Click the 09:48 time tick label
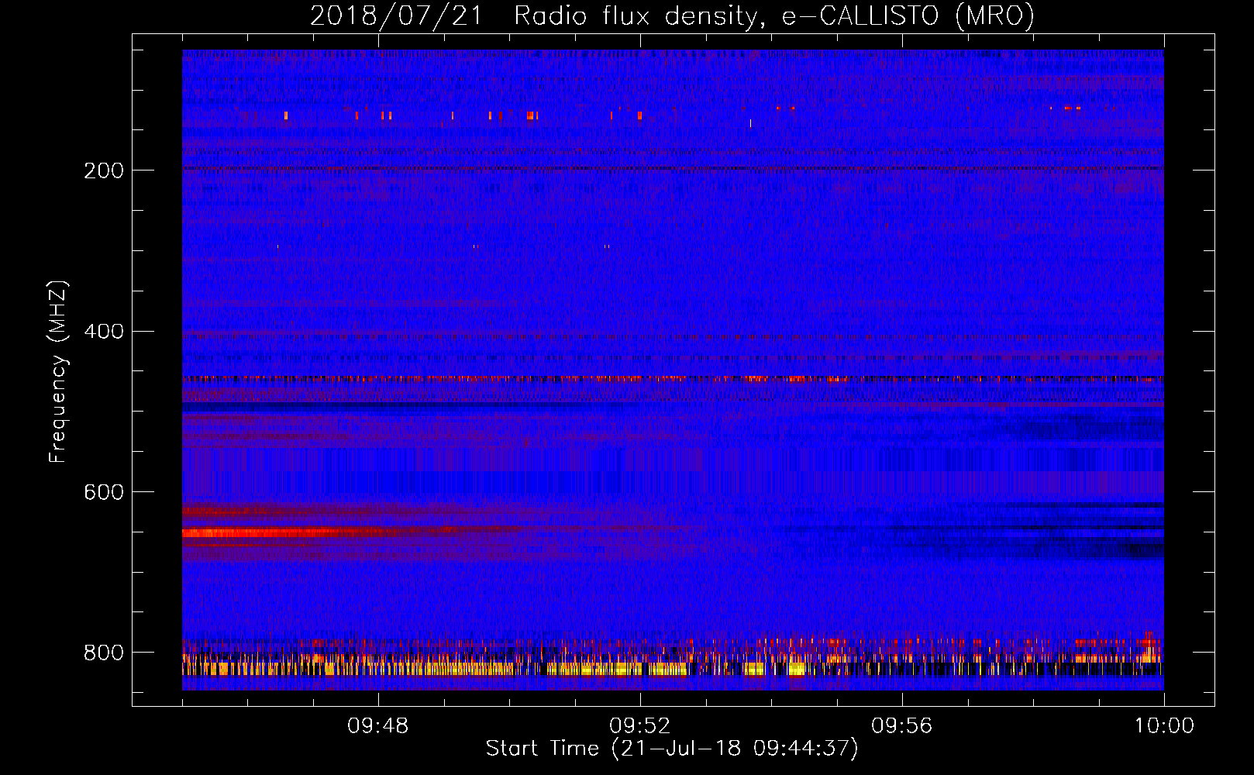Viewport: 1254px width, 775px height. 378,726
